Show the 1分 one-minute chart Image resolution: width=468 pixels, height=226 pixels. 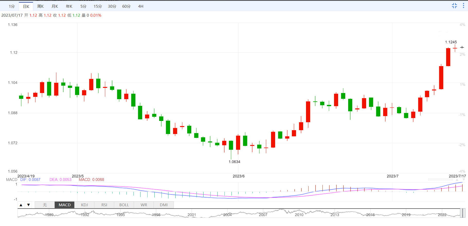coord(12,6)
